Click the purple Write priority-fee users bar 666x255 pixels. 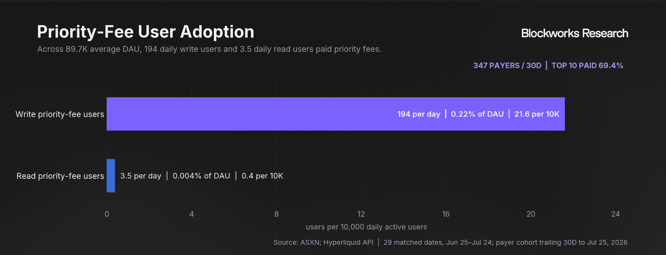[x=335, y=114]
